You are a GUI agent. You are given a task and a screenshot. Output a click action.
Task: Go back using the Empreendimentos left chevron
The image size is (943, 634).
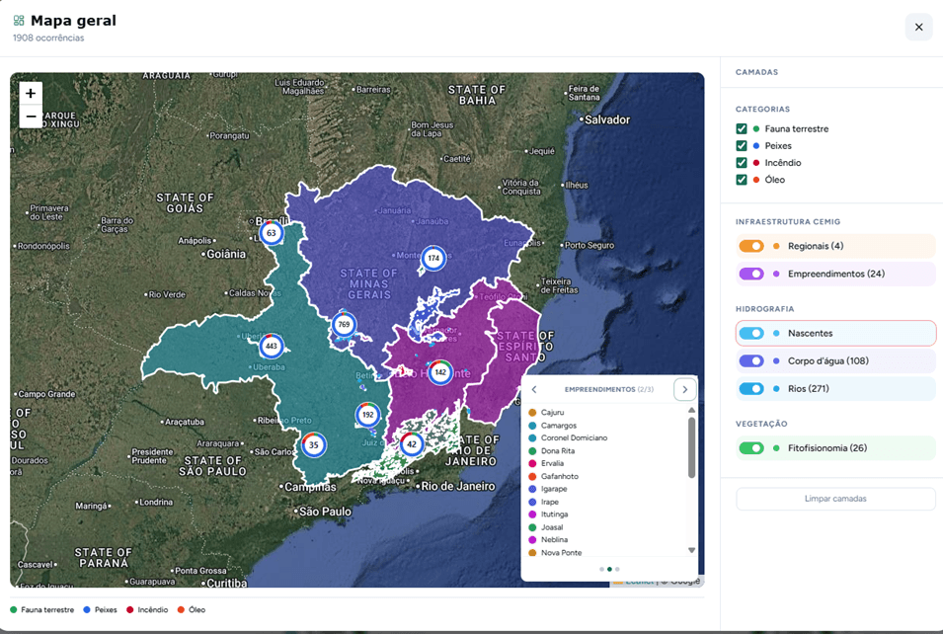coord(534,389)
